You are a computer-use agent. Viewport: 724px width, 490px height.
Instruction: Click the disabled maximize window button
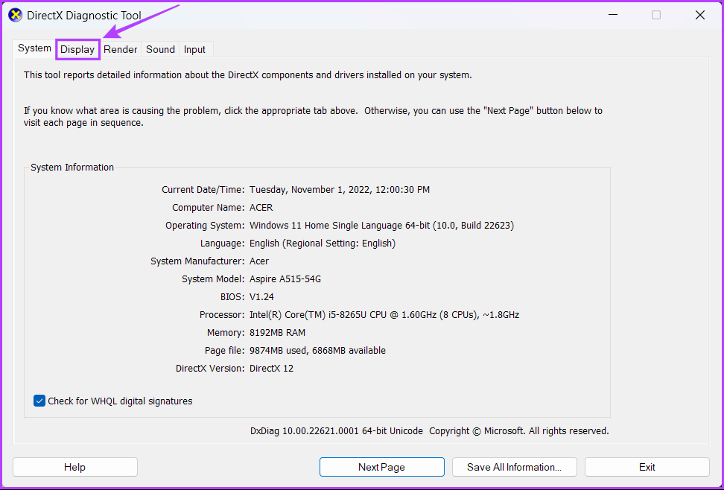point(656,15)
